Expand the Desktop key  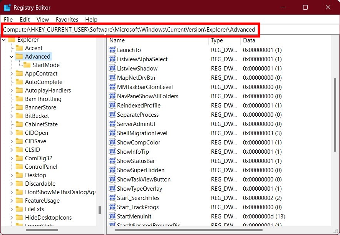(x=12, y=175)
